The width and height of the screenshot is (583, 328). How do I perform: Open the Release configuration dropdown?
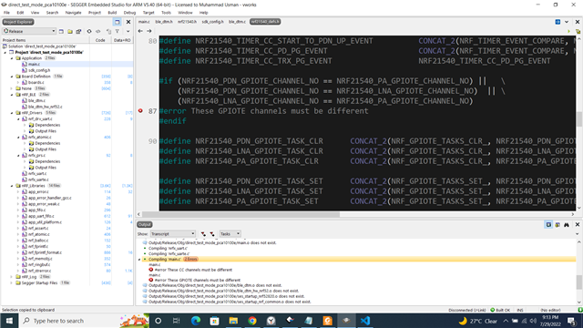point(29,31)
